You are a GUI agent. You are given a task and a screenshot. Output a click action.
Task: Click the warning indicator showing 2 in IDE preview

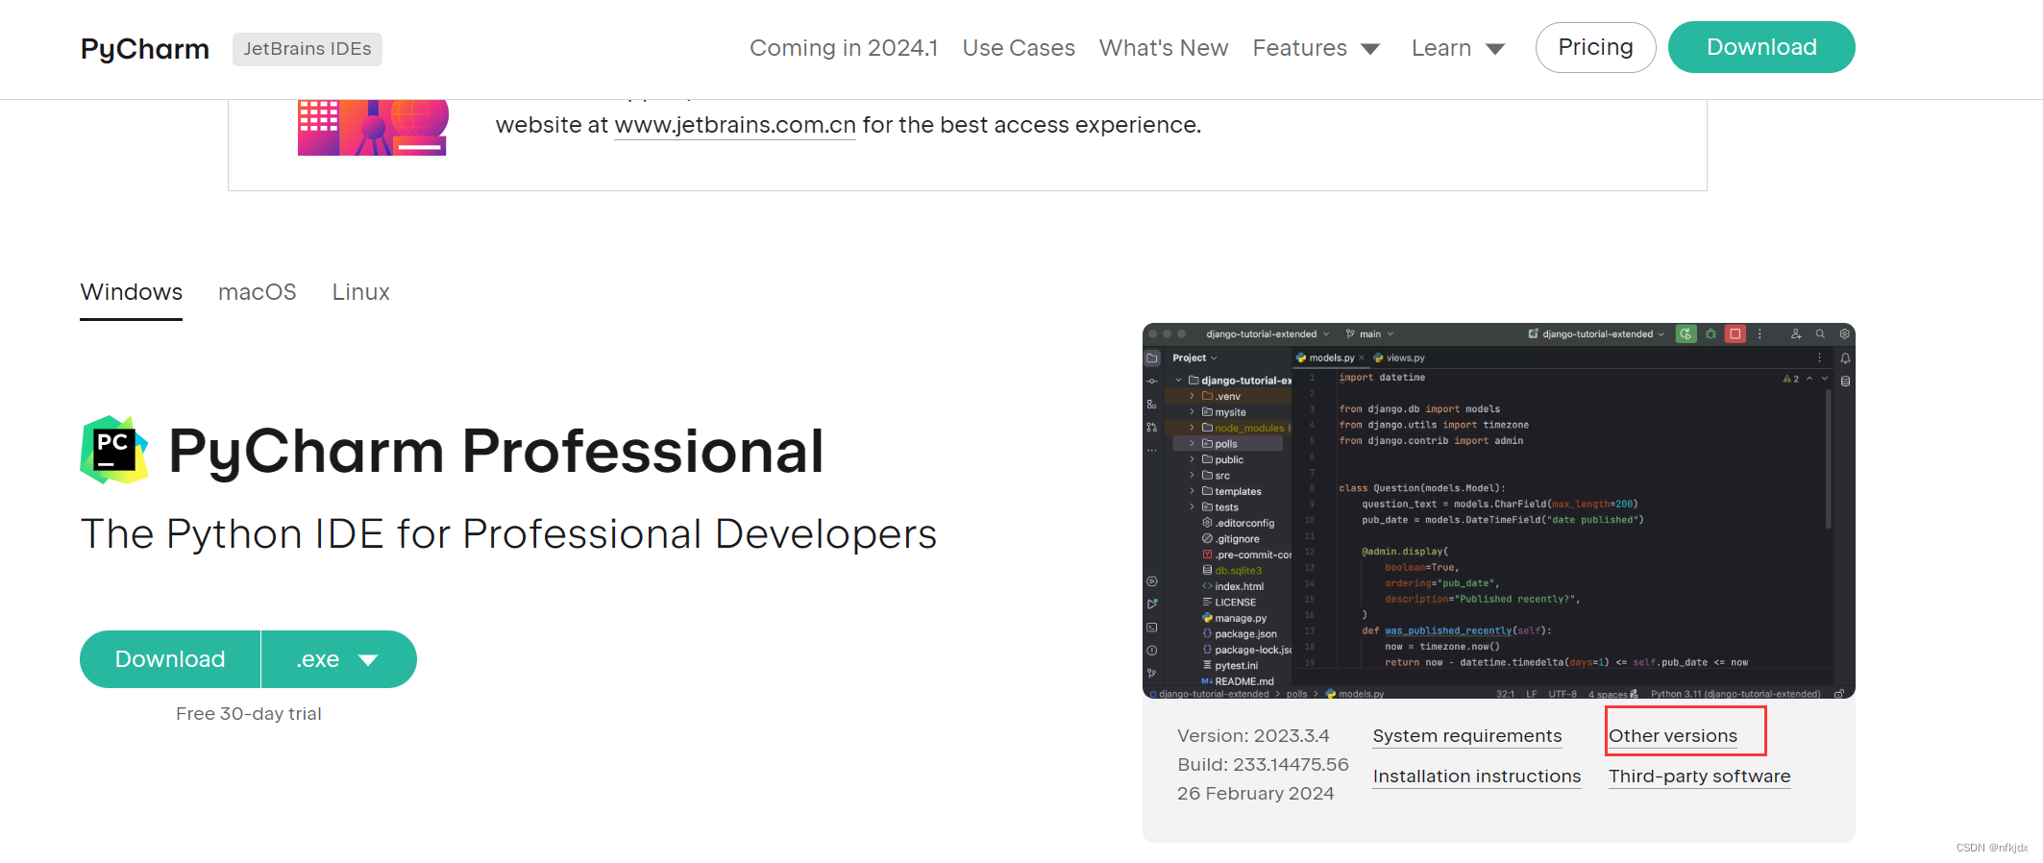(x=1790, y=379)
